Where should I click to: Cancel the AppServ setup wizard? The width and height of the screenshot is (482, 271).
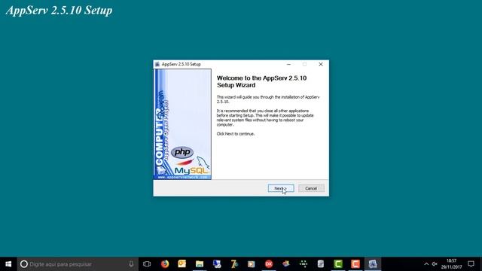point(311,188)
